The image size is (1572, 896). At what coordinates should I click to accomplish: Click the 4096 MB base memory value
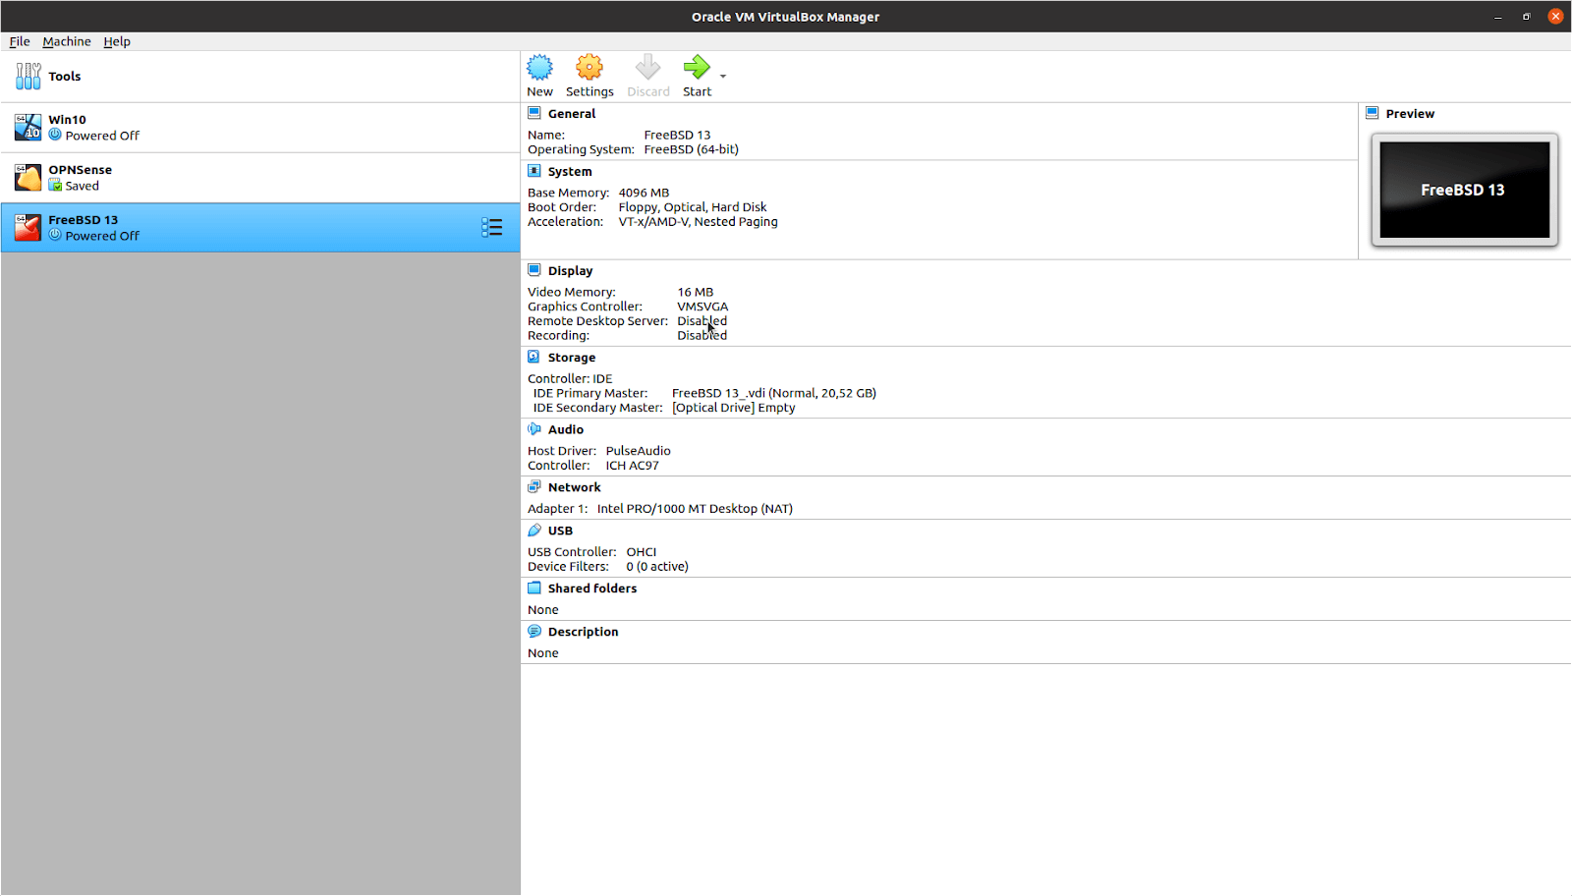tap(644, 194)
